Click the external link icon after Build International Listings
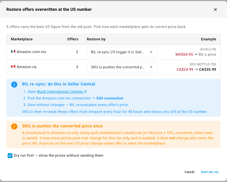 point(86,92)
